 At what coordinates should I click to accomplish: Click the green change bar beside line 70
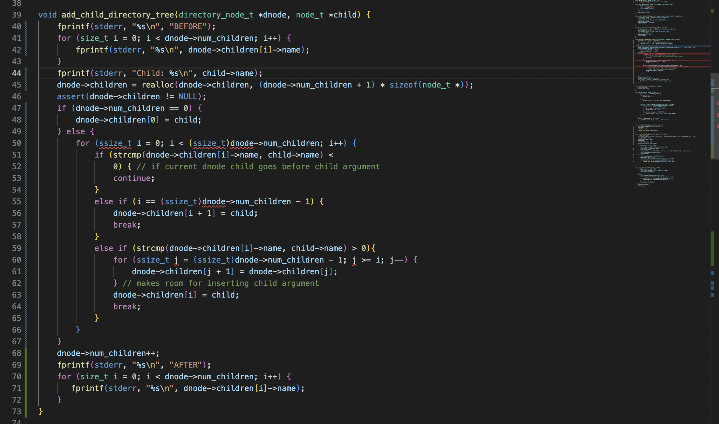(26, 377)
